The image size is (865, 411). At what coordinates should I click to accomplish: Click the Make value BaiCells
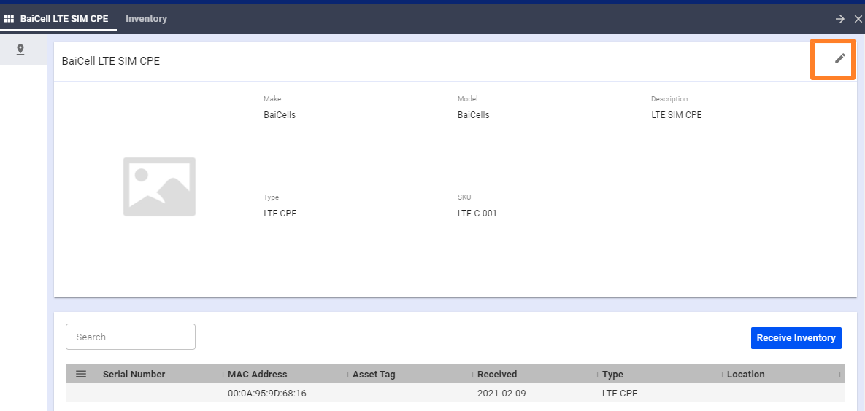coord(280,115)
